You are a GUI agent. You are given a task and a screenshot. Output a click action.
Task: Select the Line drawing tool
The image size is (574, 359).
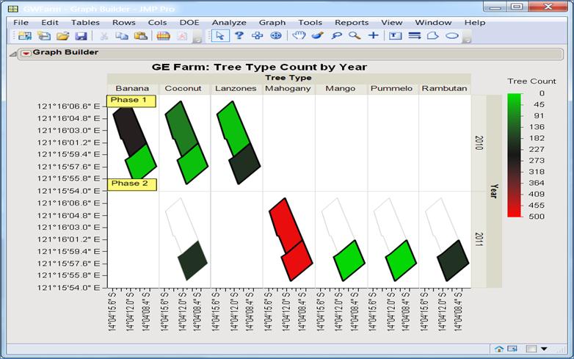coord(415,35)
